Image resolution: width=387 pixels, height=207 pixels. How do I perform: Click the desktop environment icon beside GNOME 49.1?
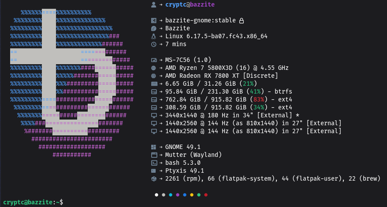153,147
